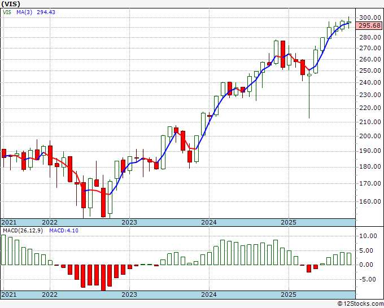Click the candlestick with long wick to 213

pyautogui.click(x=309, y=95)
